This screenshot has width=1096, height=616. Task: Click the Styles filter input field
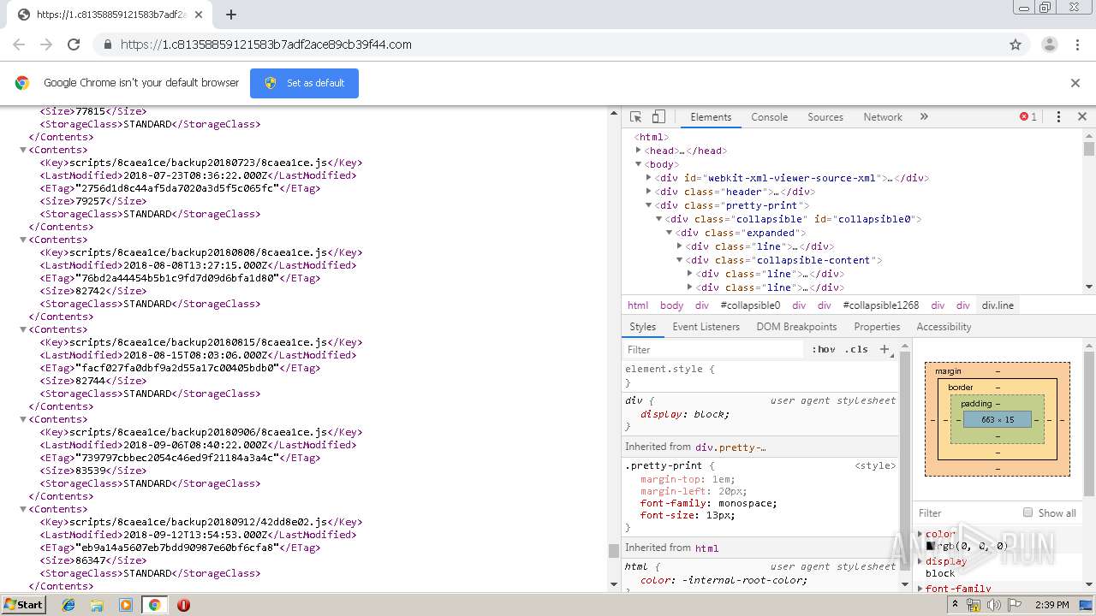pyautogui.click(x=714, y=349)
